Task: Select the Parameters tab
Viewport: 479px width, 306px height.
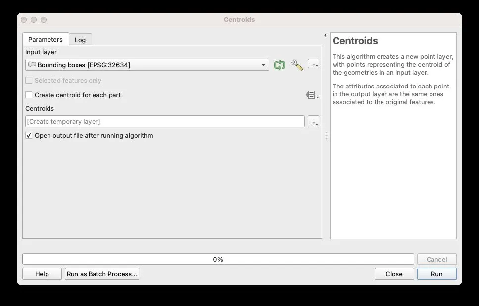Action: click(x=46, y=39)
